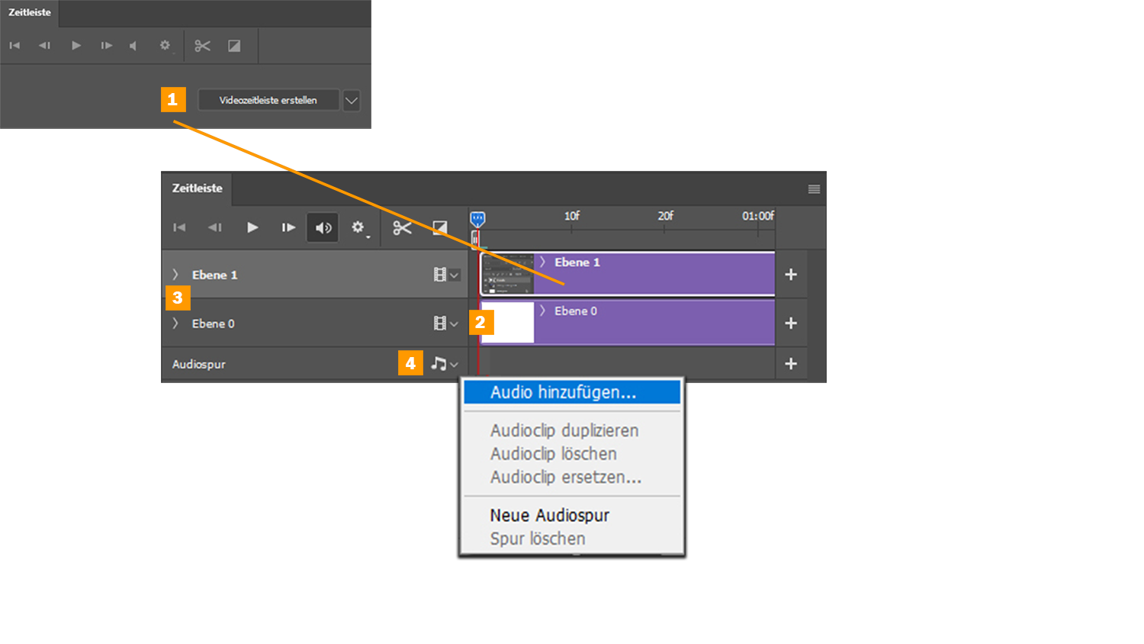Go to the first frame
Image resolution: width=1144 pixels, height=644 pixels.
click(x=179, y=227)
